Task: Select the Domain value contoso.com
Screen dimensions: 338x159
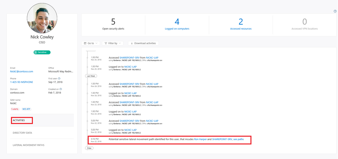Action: [x=17, y=92]
